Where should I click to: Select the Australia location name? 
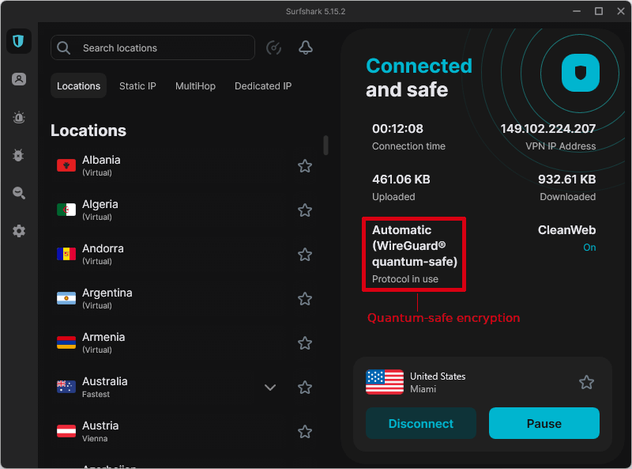105,381
